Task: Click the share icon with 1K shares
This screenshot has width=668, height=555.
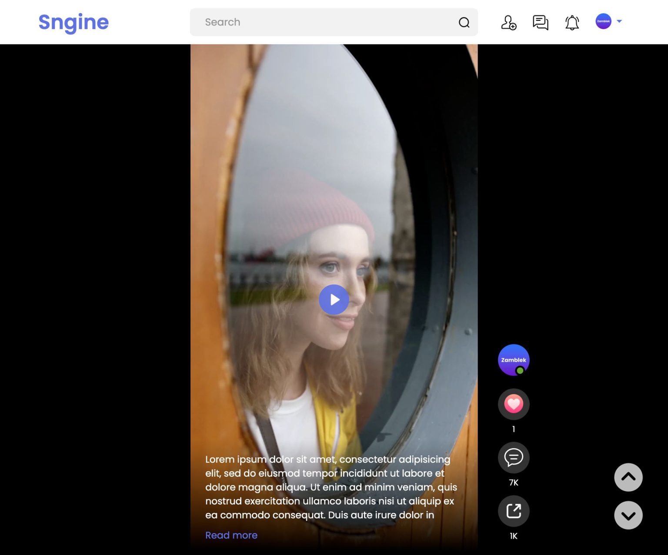Action: (514, 511)
